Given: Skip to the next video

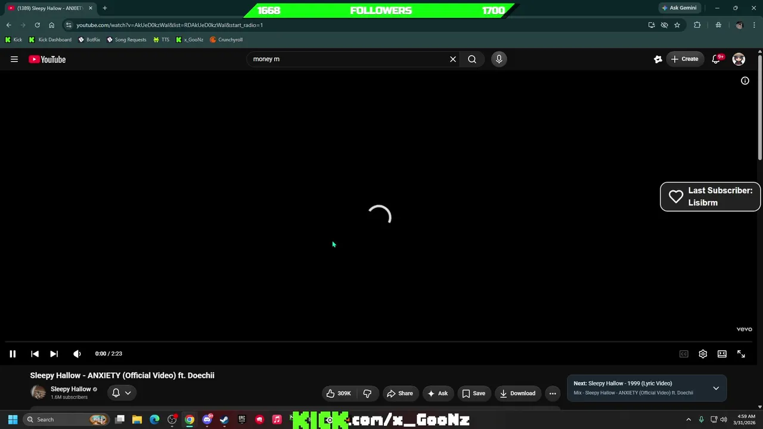Looking at the screenshot, I should [54, 354].
